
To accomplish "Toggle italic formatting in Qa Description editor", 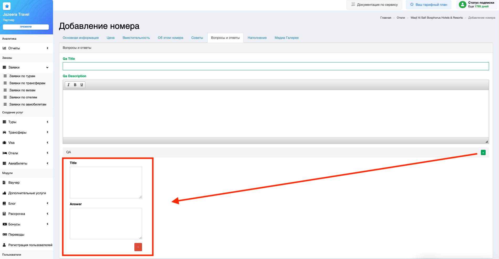I will 69,85.
